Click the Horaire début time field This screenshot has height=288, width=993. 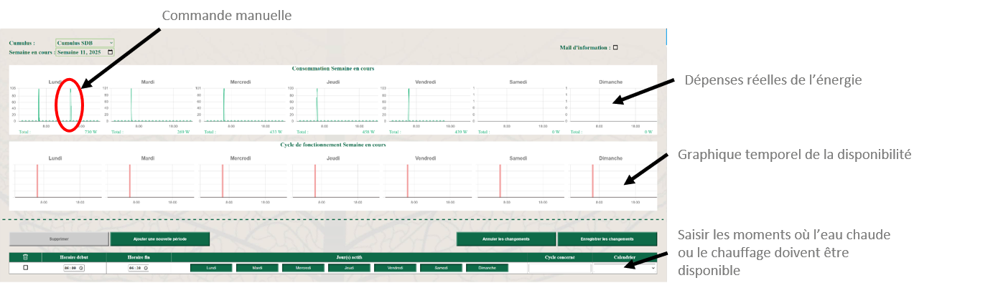[x=70, y=268]
